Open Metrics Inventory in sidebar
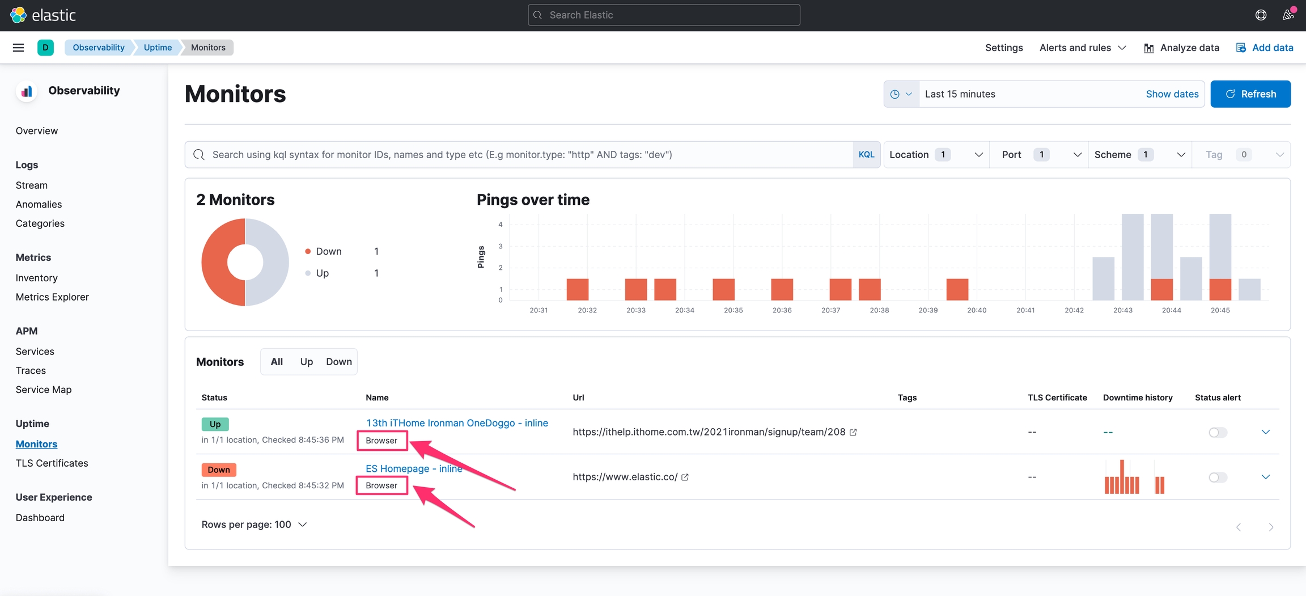 (x=37, y=278)
